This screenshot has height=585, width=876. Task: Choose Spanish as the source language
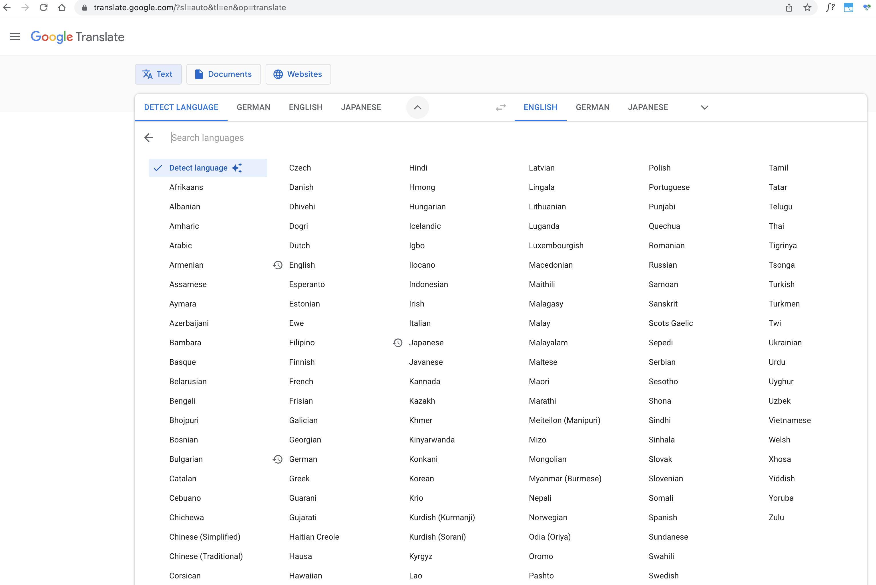pyautogui.click(x=663, y=518)
